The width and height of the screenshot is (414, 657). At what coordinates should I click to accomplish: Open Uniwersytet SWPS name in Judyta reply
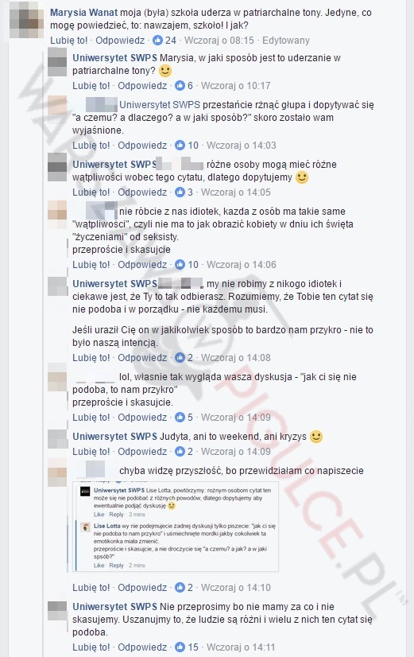coord(114,437)
